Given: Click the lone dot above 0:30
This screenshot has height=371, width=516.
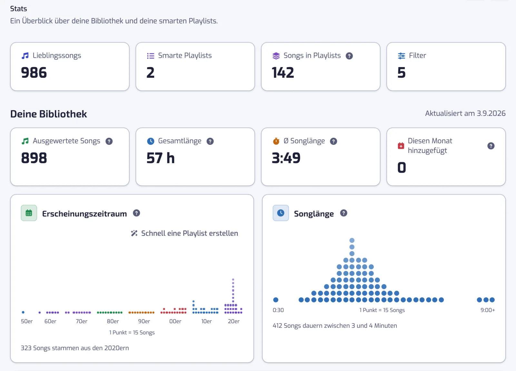Looking at the screenshot, I should point(276,300).
